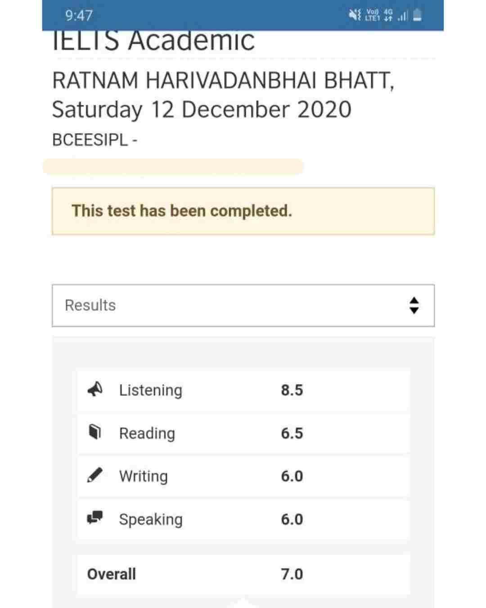Screen dimensions: 486x608
Task: Click the Writing label
Action: pyautogui.click(x=143, y=476)
